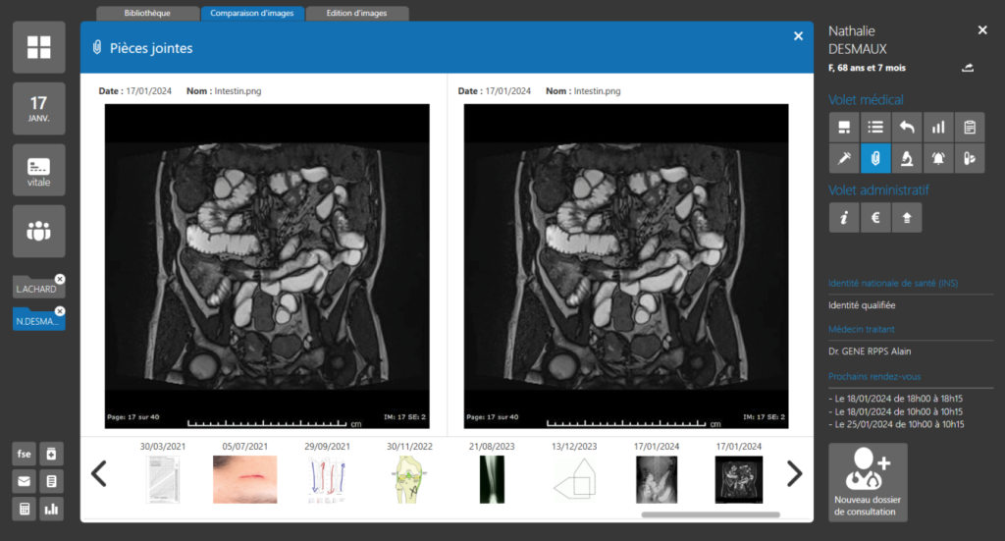
Task: Open the clipboard icon in Volet médical
Action: point(969,127)
